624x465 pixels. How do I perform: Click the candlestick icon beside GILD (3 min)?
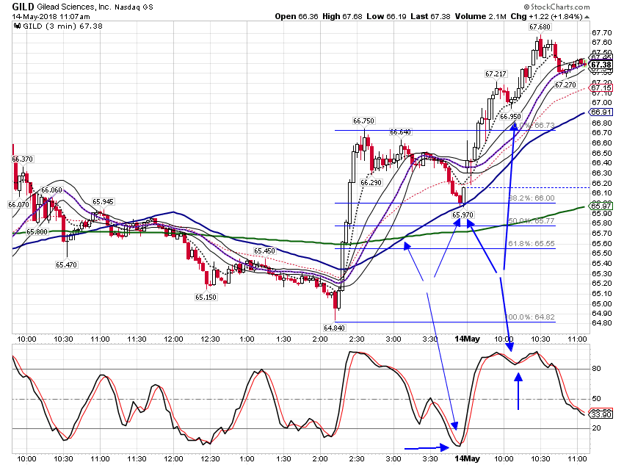coord(17,26)
